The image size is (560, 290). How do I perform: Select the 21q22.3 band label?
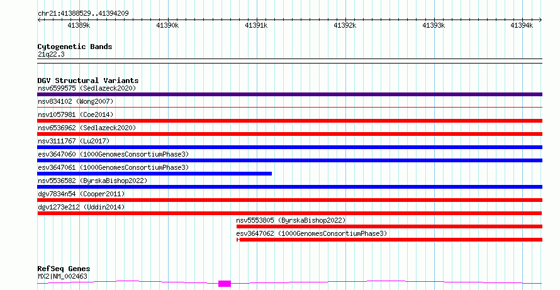tap(51, 55)
